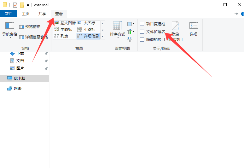The width and height of the screenshot is (244, 168).
Task: Open the Group by dropdown in Current view
Action: (131, 24)
